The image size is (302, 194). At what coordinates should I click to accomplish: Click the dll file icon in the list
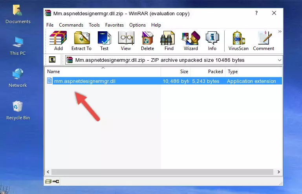coord(49,81)
